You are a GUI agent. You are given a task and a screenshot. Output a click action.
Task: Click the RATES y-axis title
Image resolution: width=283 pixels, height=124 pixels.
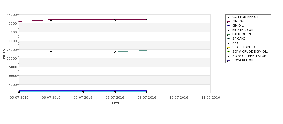click(4, 54)
